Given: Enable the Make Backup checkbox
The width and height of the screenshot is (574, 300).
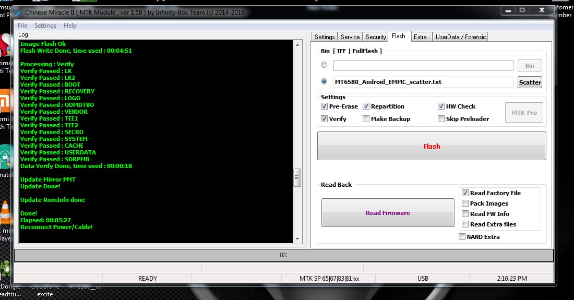Looking at the screenshot, I should point(366,119).
